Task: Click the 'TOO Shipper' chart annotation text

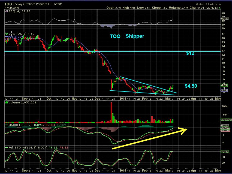Action: 127,36
